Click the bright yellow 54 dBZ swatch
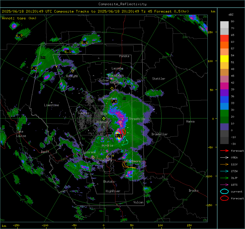Screen dimensions: 245x229 coord(224,59)
